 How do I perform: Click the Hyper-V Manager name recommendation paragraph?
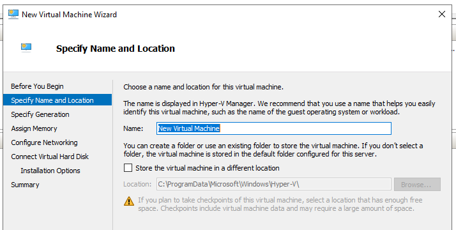click(x=279, y=107)
